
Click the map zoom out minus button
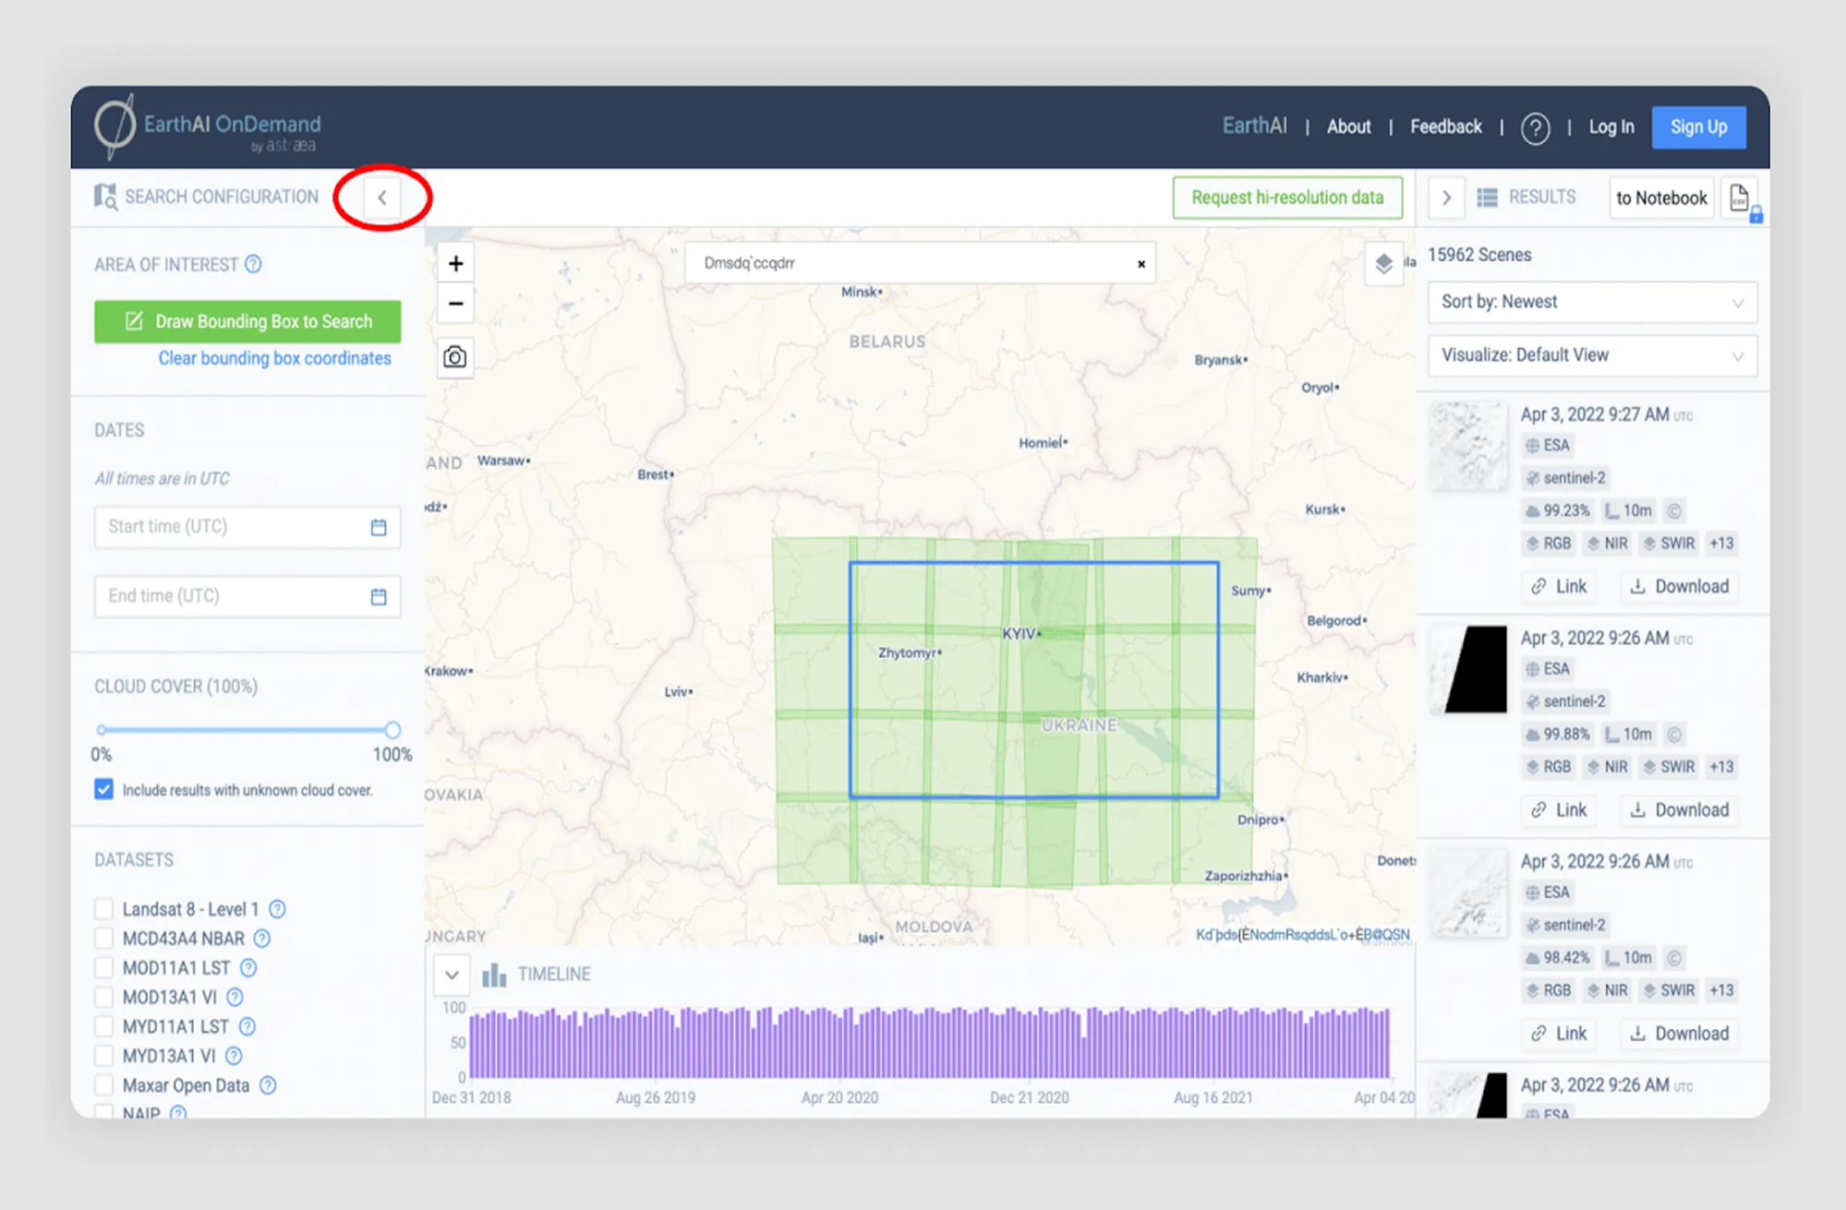(455, 304)
